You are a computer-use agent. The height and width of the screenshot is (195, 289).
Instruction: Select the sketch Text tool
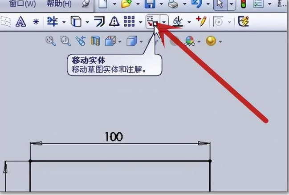20,21
